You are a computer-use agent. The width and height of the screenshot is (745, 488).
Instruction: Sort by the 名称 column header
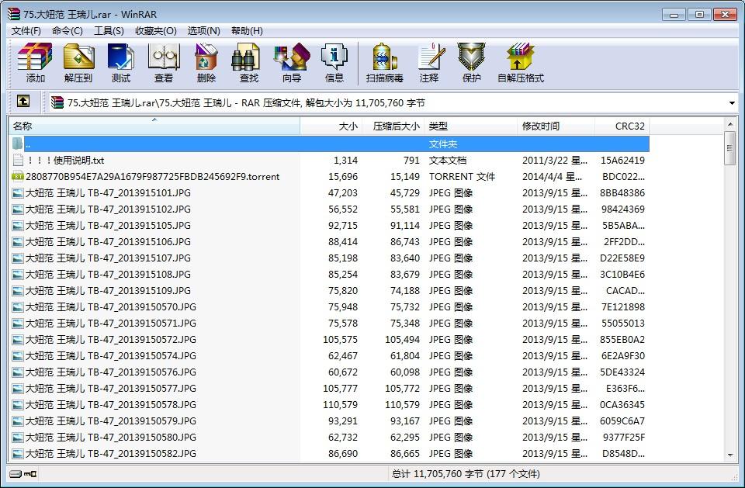click(154, 126)
